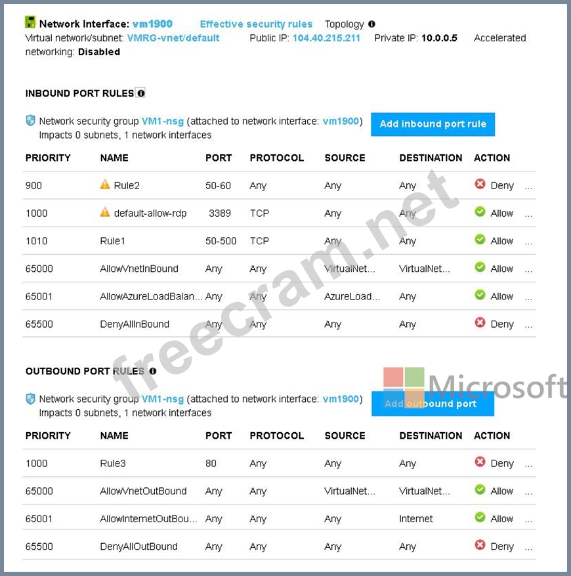Click the red Deny icon for Rule3
The width and height of the screenshot is (571, 576).
480,462
